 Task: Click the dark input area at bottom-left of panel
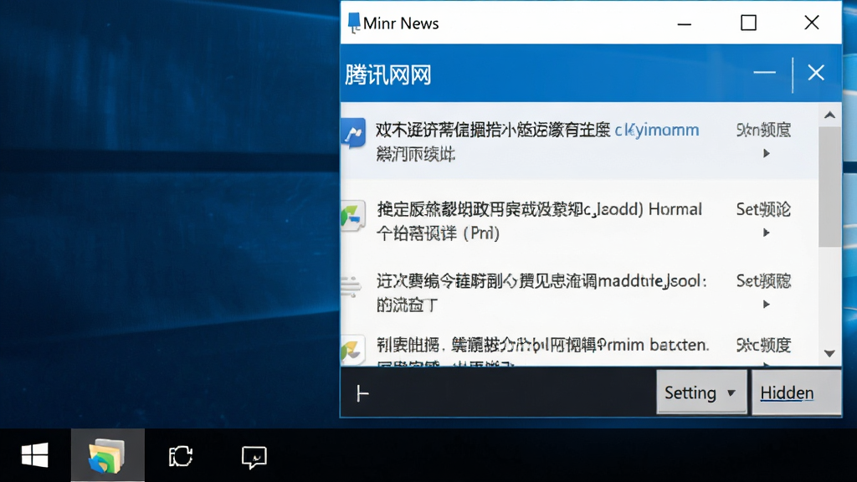coord(498,392)
